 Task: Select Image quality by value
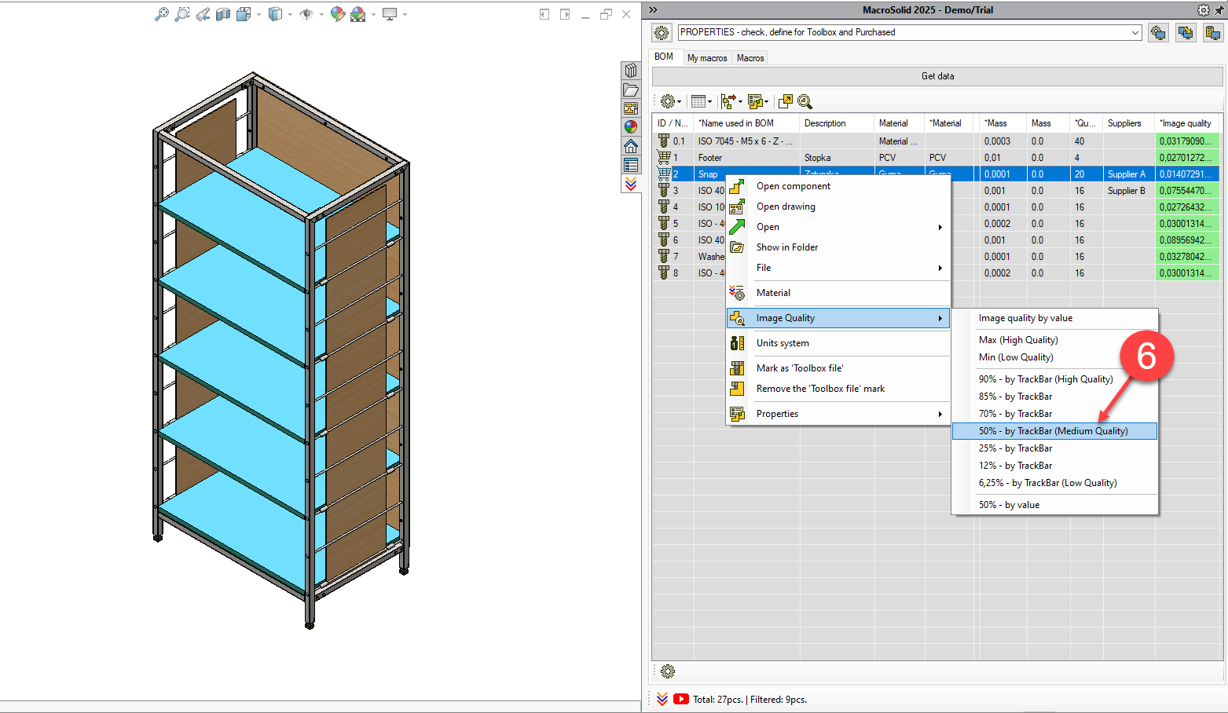[1054, 318]
